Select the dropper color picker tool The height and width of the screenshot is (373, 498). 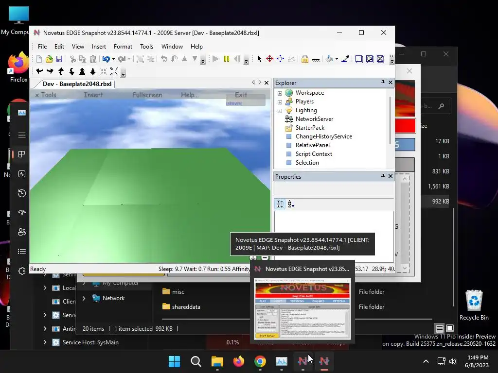point(345,59)
